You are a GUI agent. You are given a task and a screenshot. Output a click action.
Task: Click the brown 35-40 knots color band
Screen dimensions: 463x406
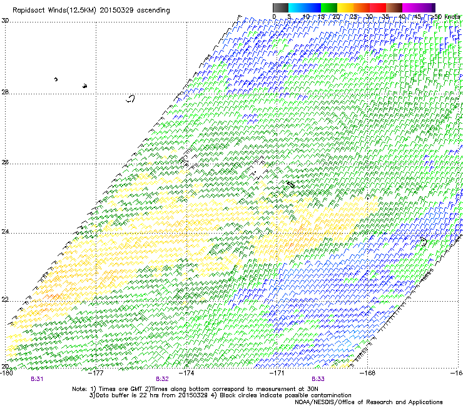[x=394, y=7]
